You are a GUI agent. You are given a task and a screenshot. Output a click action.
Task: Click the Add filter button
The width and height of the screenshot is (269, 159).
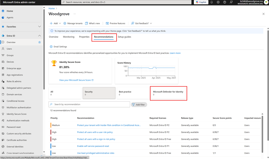point(139,105)
